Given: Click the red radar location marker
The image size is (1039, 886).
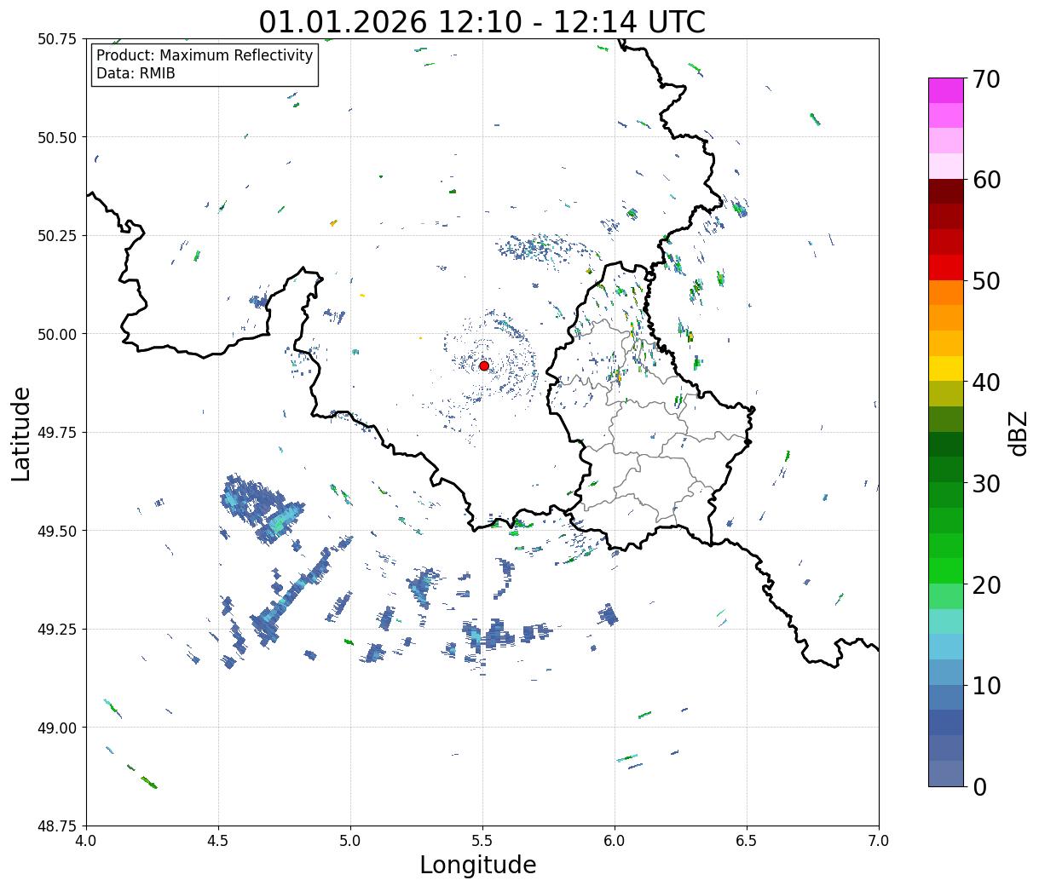Looking at the screenshot, I should 484,365.
